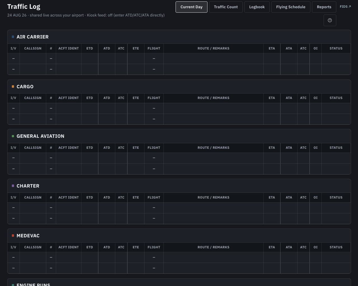Click the GENERAL AVIATION section heading

tap(40, 136)
